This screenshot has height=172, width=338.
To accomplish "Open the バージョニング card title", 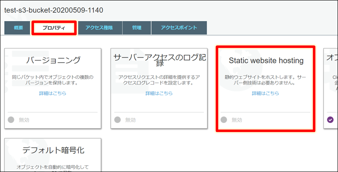I will [53, 60].
